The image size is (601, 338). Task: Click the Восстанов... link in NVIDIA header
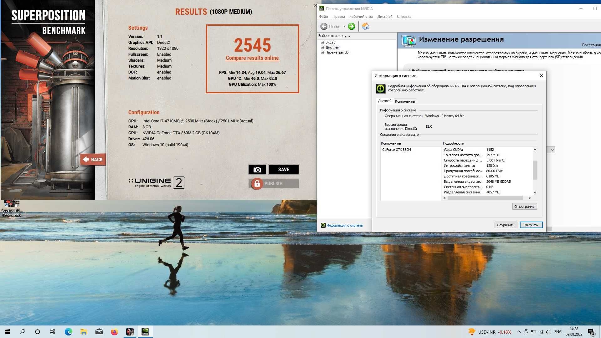[x=591, y=45]
